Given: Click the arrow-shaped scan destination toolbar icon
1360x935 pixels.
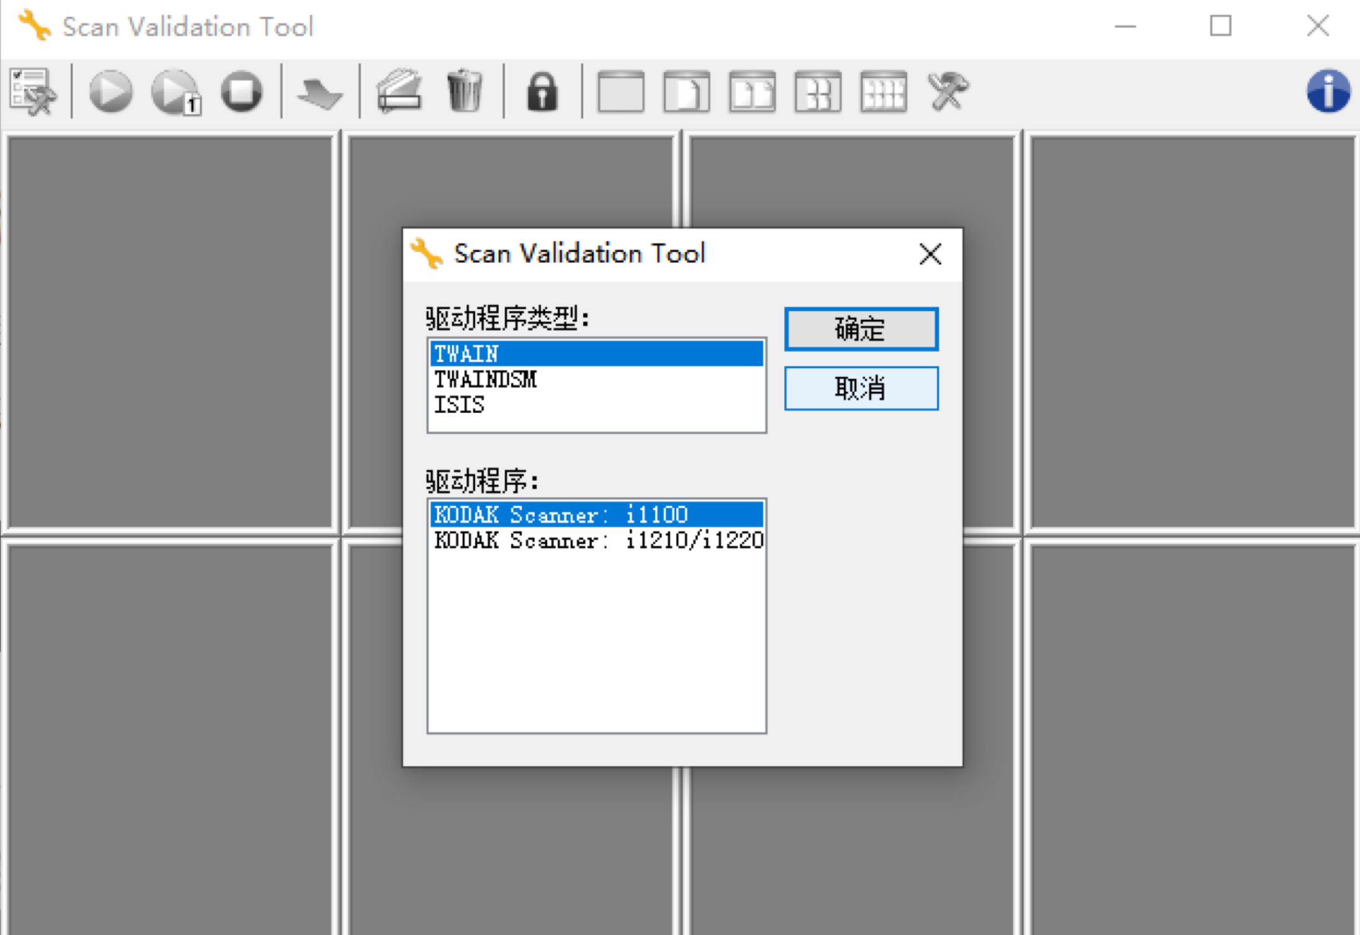Looking at the screenshot, I should tap(319, 93).
